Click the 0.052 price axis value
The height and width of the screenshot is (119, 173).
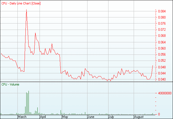click(x=162, y=61)
